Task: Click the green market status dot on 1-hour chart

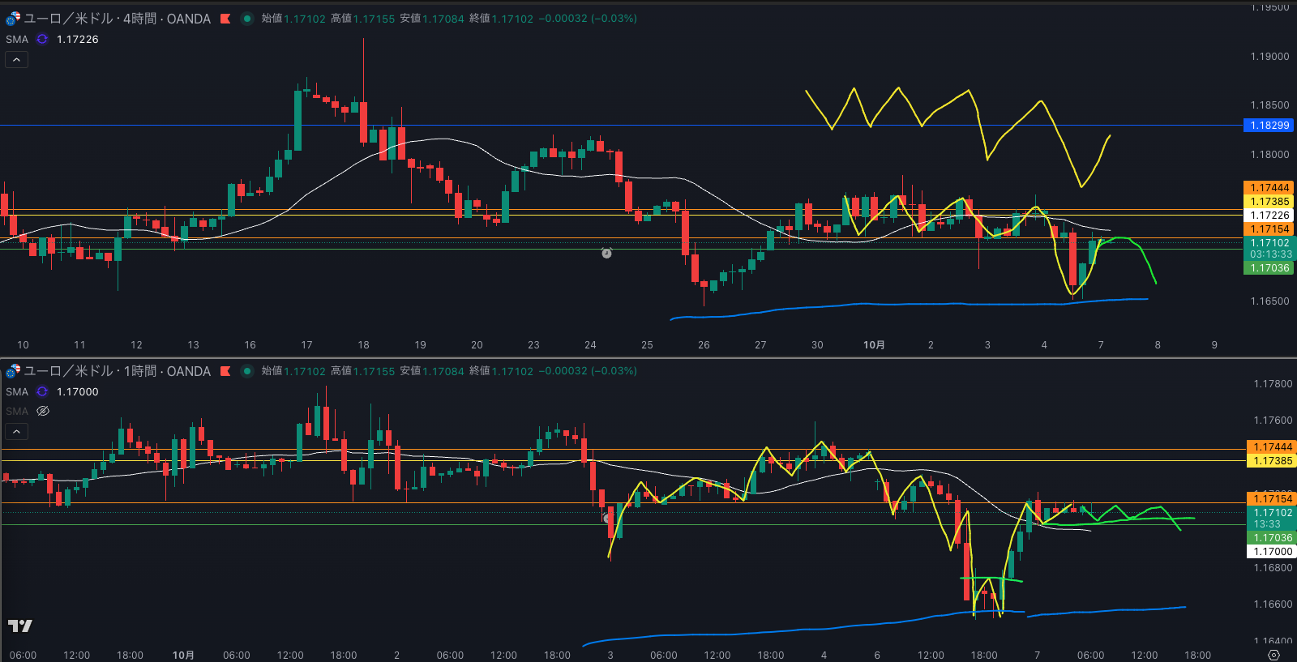Action: [247, 371]
